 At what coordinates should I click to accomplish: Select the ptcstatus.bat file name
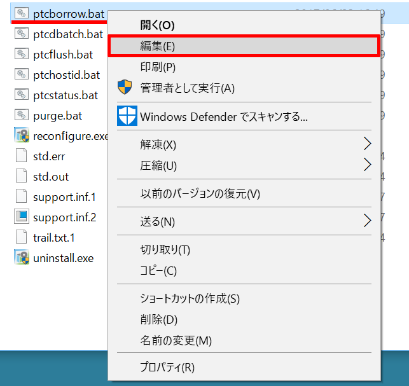point(66,95)
